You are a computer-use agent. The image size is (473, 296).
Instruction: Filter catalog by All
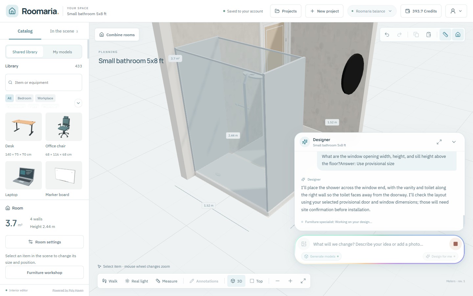coord(10,98)
